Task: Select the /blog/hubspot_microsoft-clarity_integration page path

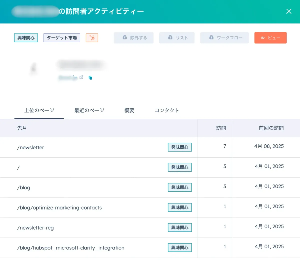Action: click(71, 248)
